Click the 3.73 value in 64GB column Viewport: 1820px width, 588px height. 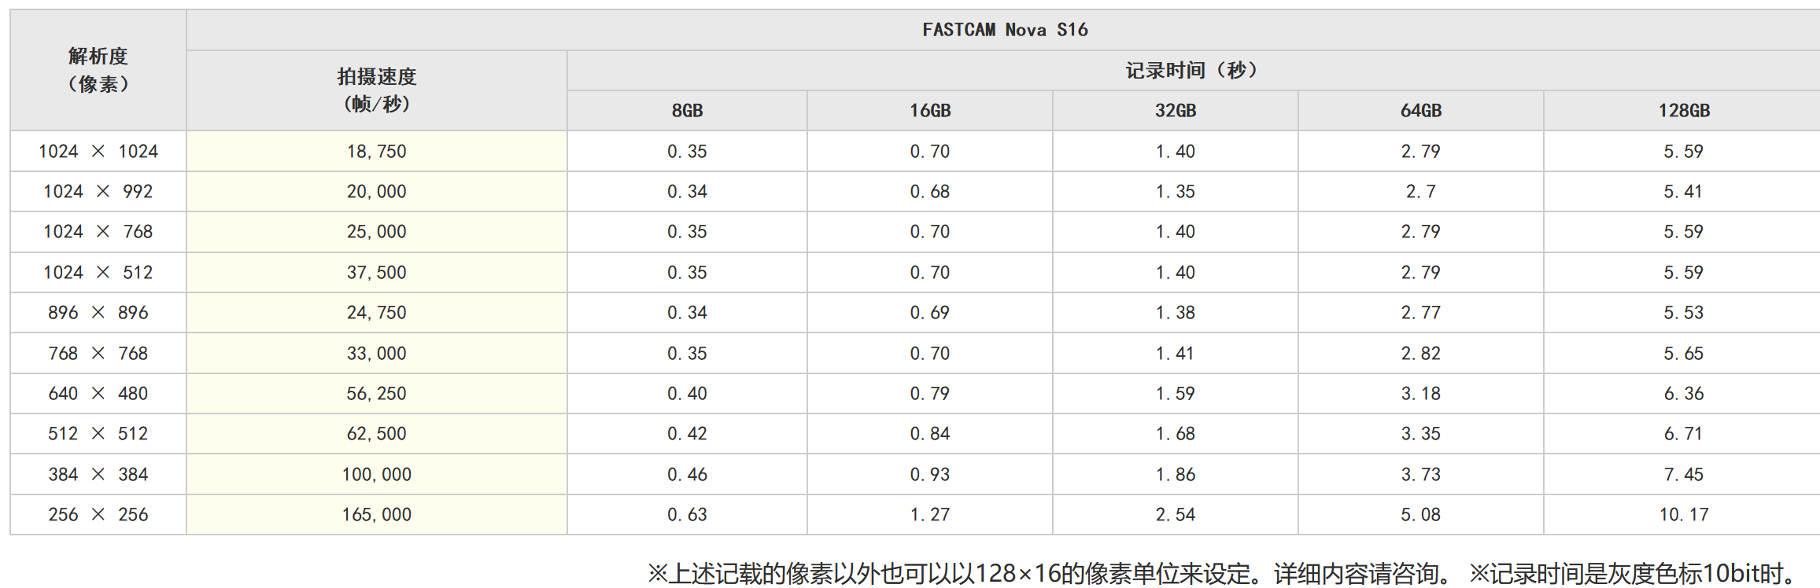(1421, 475)
